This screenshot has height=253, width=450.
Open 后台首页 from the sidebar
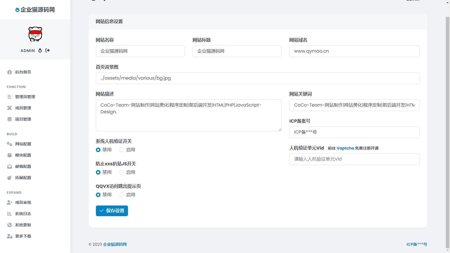click(23, 72)
